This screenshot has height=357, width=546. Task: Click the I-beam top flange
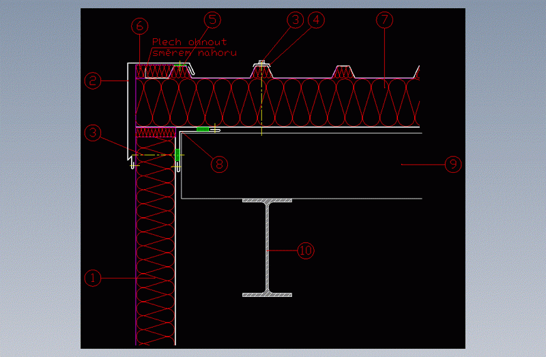[x=267, y=201]
